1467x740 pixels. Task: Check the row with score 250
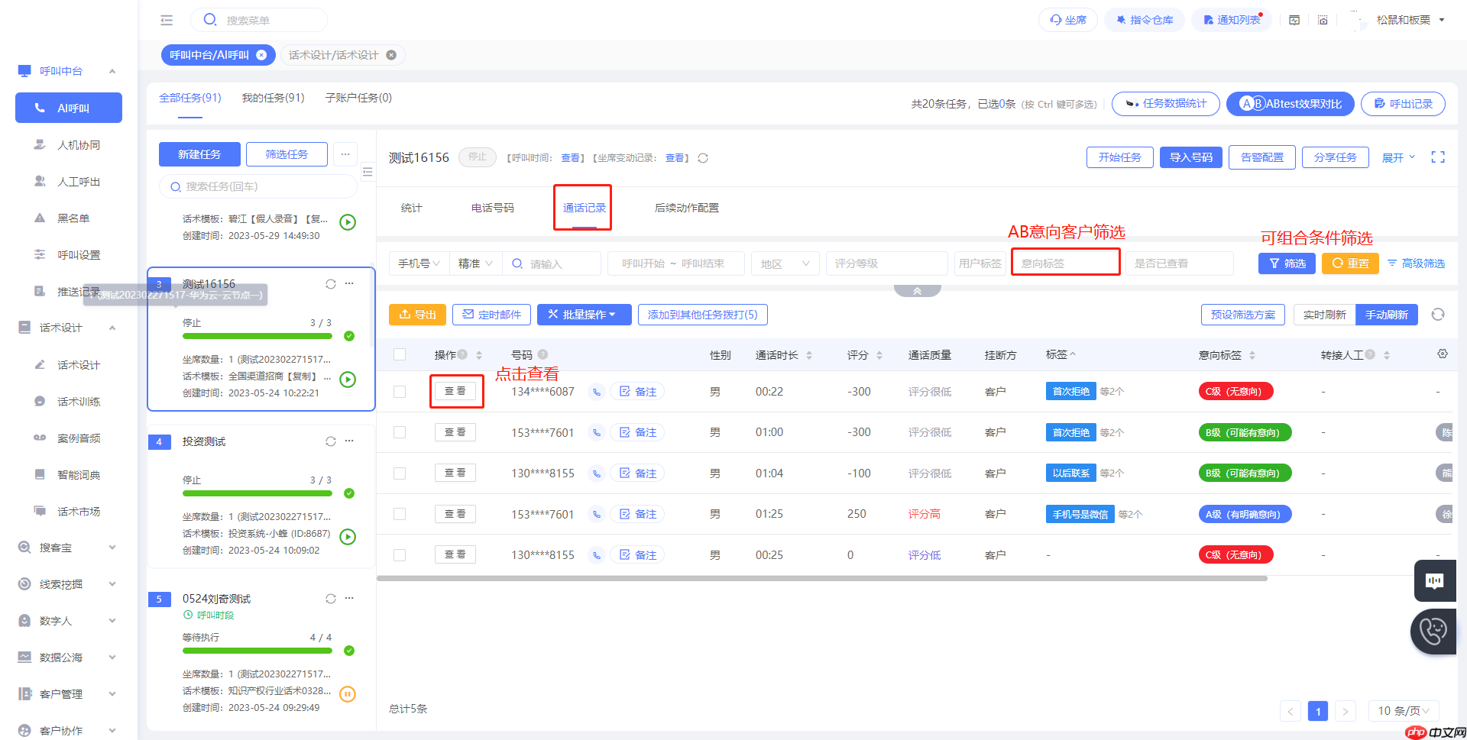click(400, 514)
